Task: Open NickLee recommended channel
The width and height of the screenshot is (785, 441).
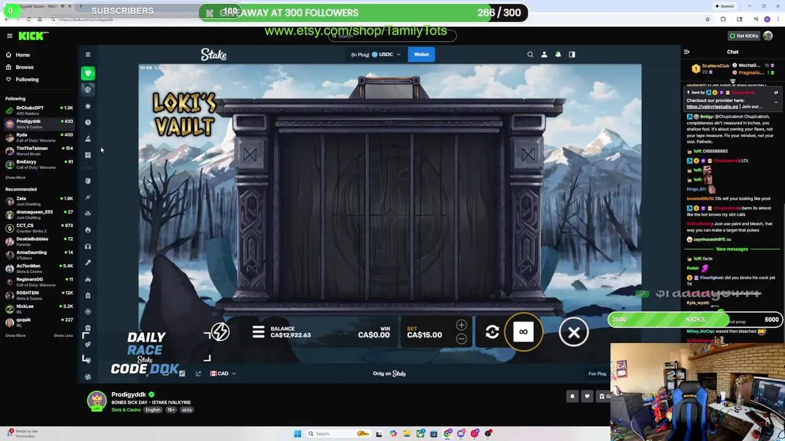Action: 39,309
